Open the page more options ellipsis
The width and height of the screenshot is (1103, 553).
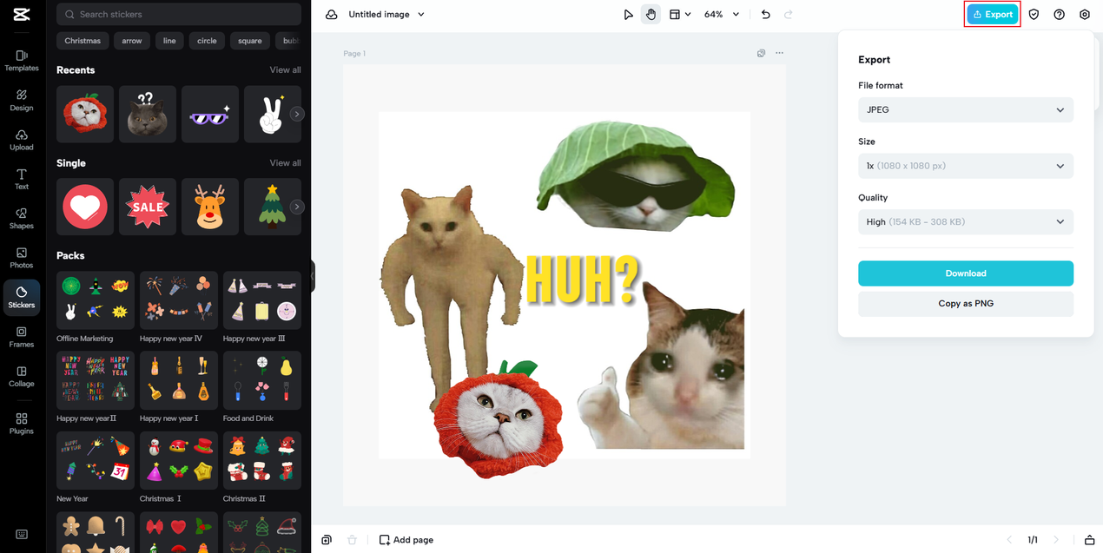(779, 53)
